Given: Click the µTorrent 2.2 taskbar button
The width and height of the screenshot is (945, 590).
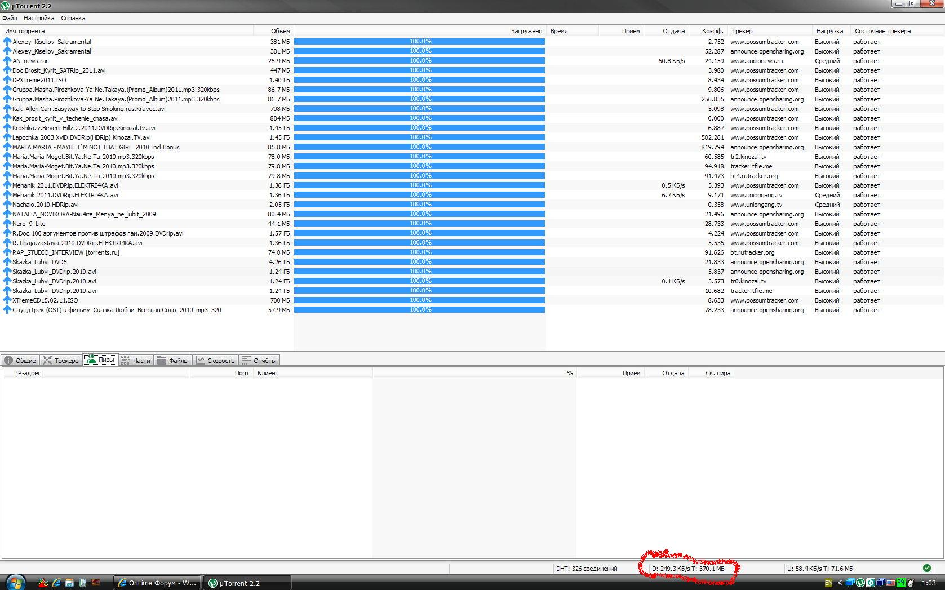Looking at the screenshot, I should [x=247, y=583].
